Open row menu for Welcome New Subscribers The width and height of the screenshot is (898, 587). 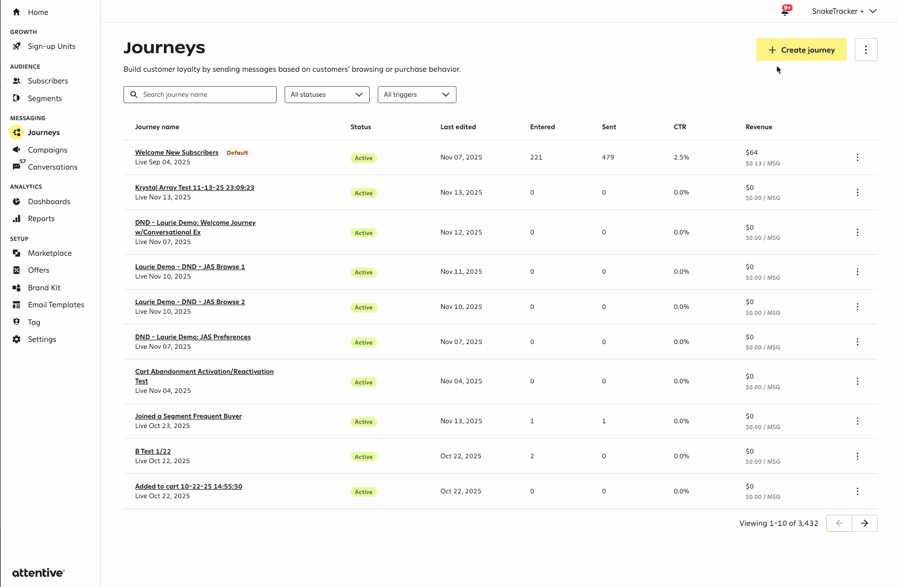[x=857, y=157]
